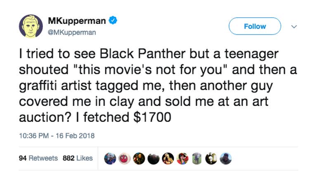
Task: Open the black-and-white portrait liker avatar
Action: [x=211, y=159]
